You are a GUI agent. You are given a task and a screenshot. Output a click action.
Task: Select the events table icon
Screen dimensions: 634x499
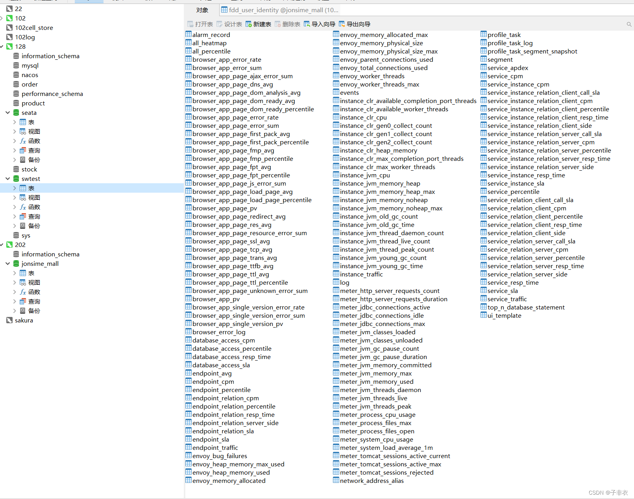(336, 92)
